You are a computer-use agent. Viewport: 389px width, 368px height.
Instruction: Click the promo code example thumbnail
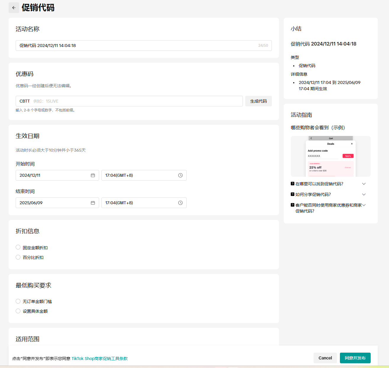330,156
